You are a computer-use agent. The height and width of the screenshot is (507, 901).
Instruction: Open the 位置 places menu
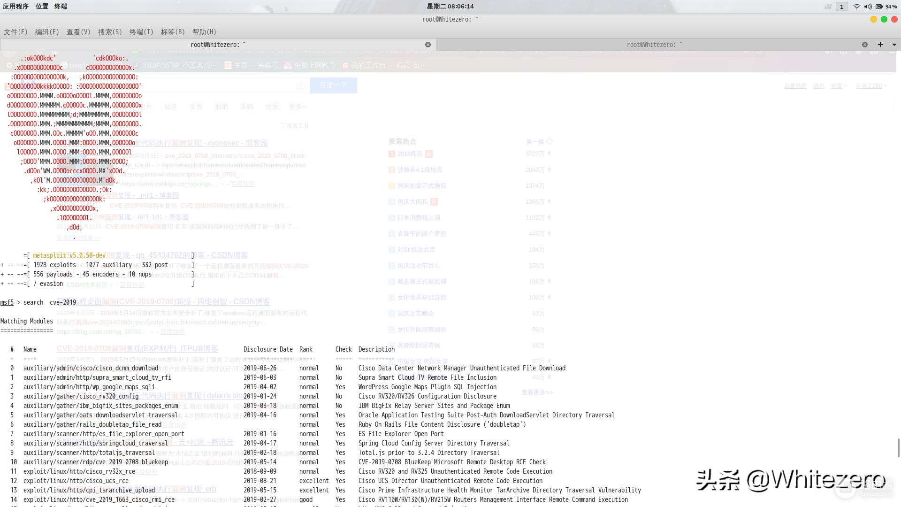42,6
